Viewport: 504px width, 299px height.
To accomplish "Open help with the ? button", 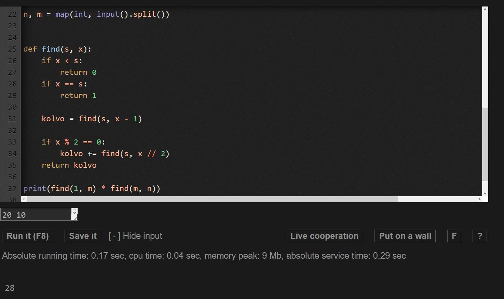I will (479, 236).
